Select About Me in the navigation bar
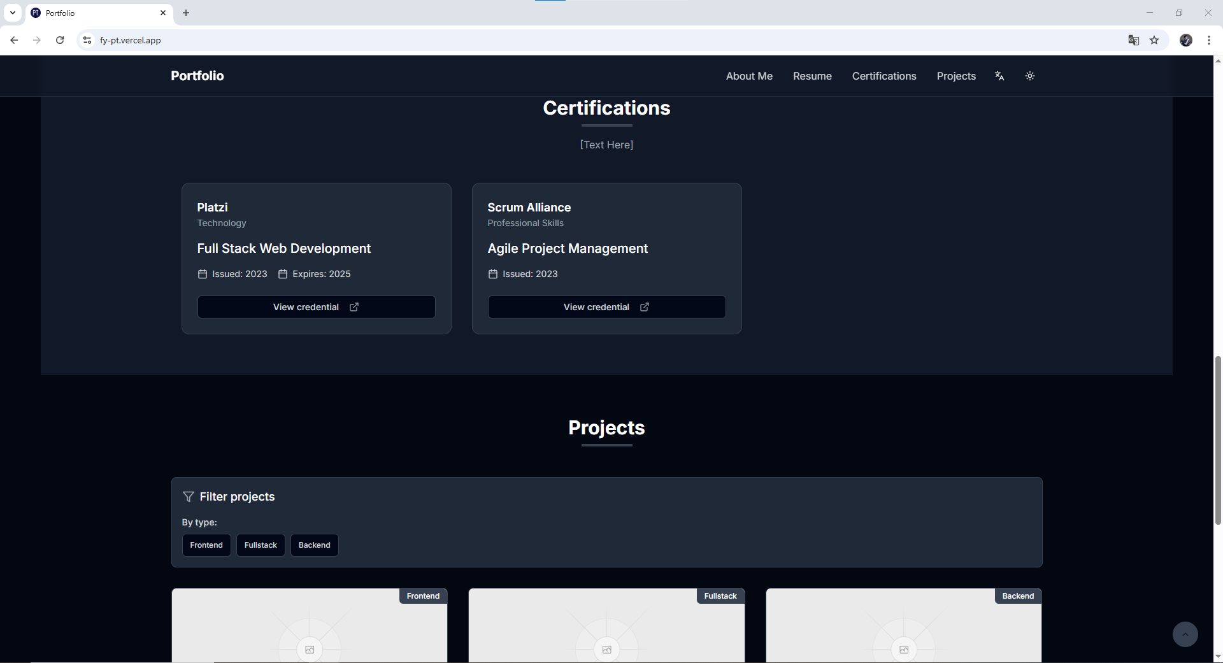Screen dimensions: 1223x663 [749, 76]
